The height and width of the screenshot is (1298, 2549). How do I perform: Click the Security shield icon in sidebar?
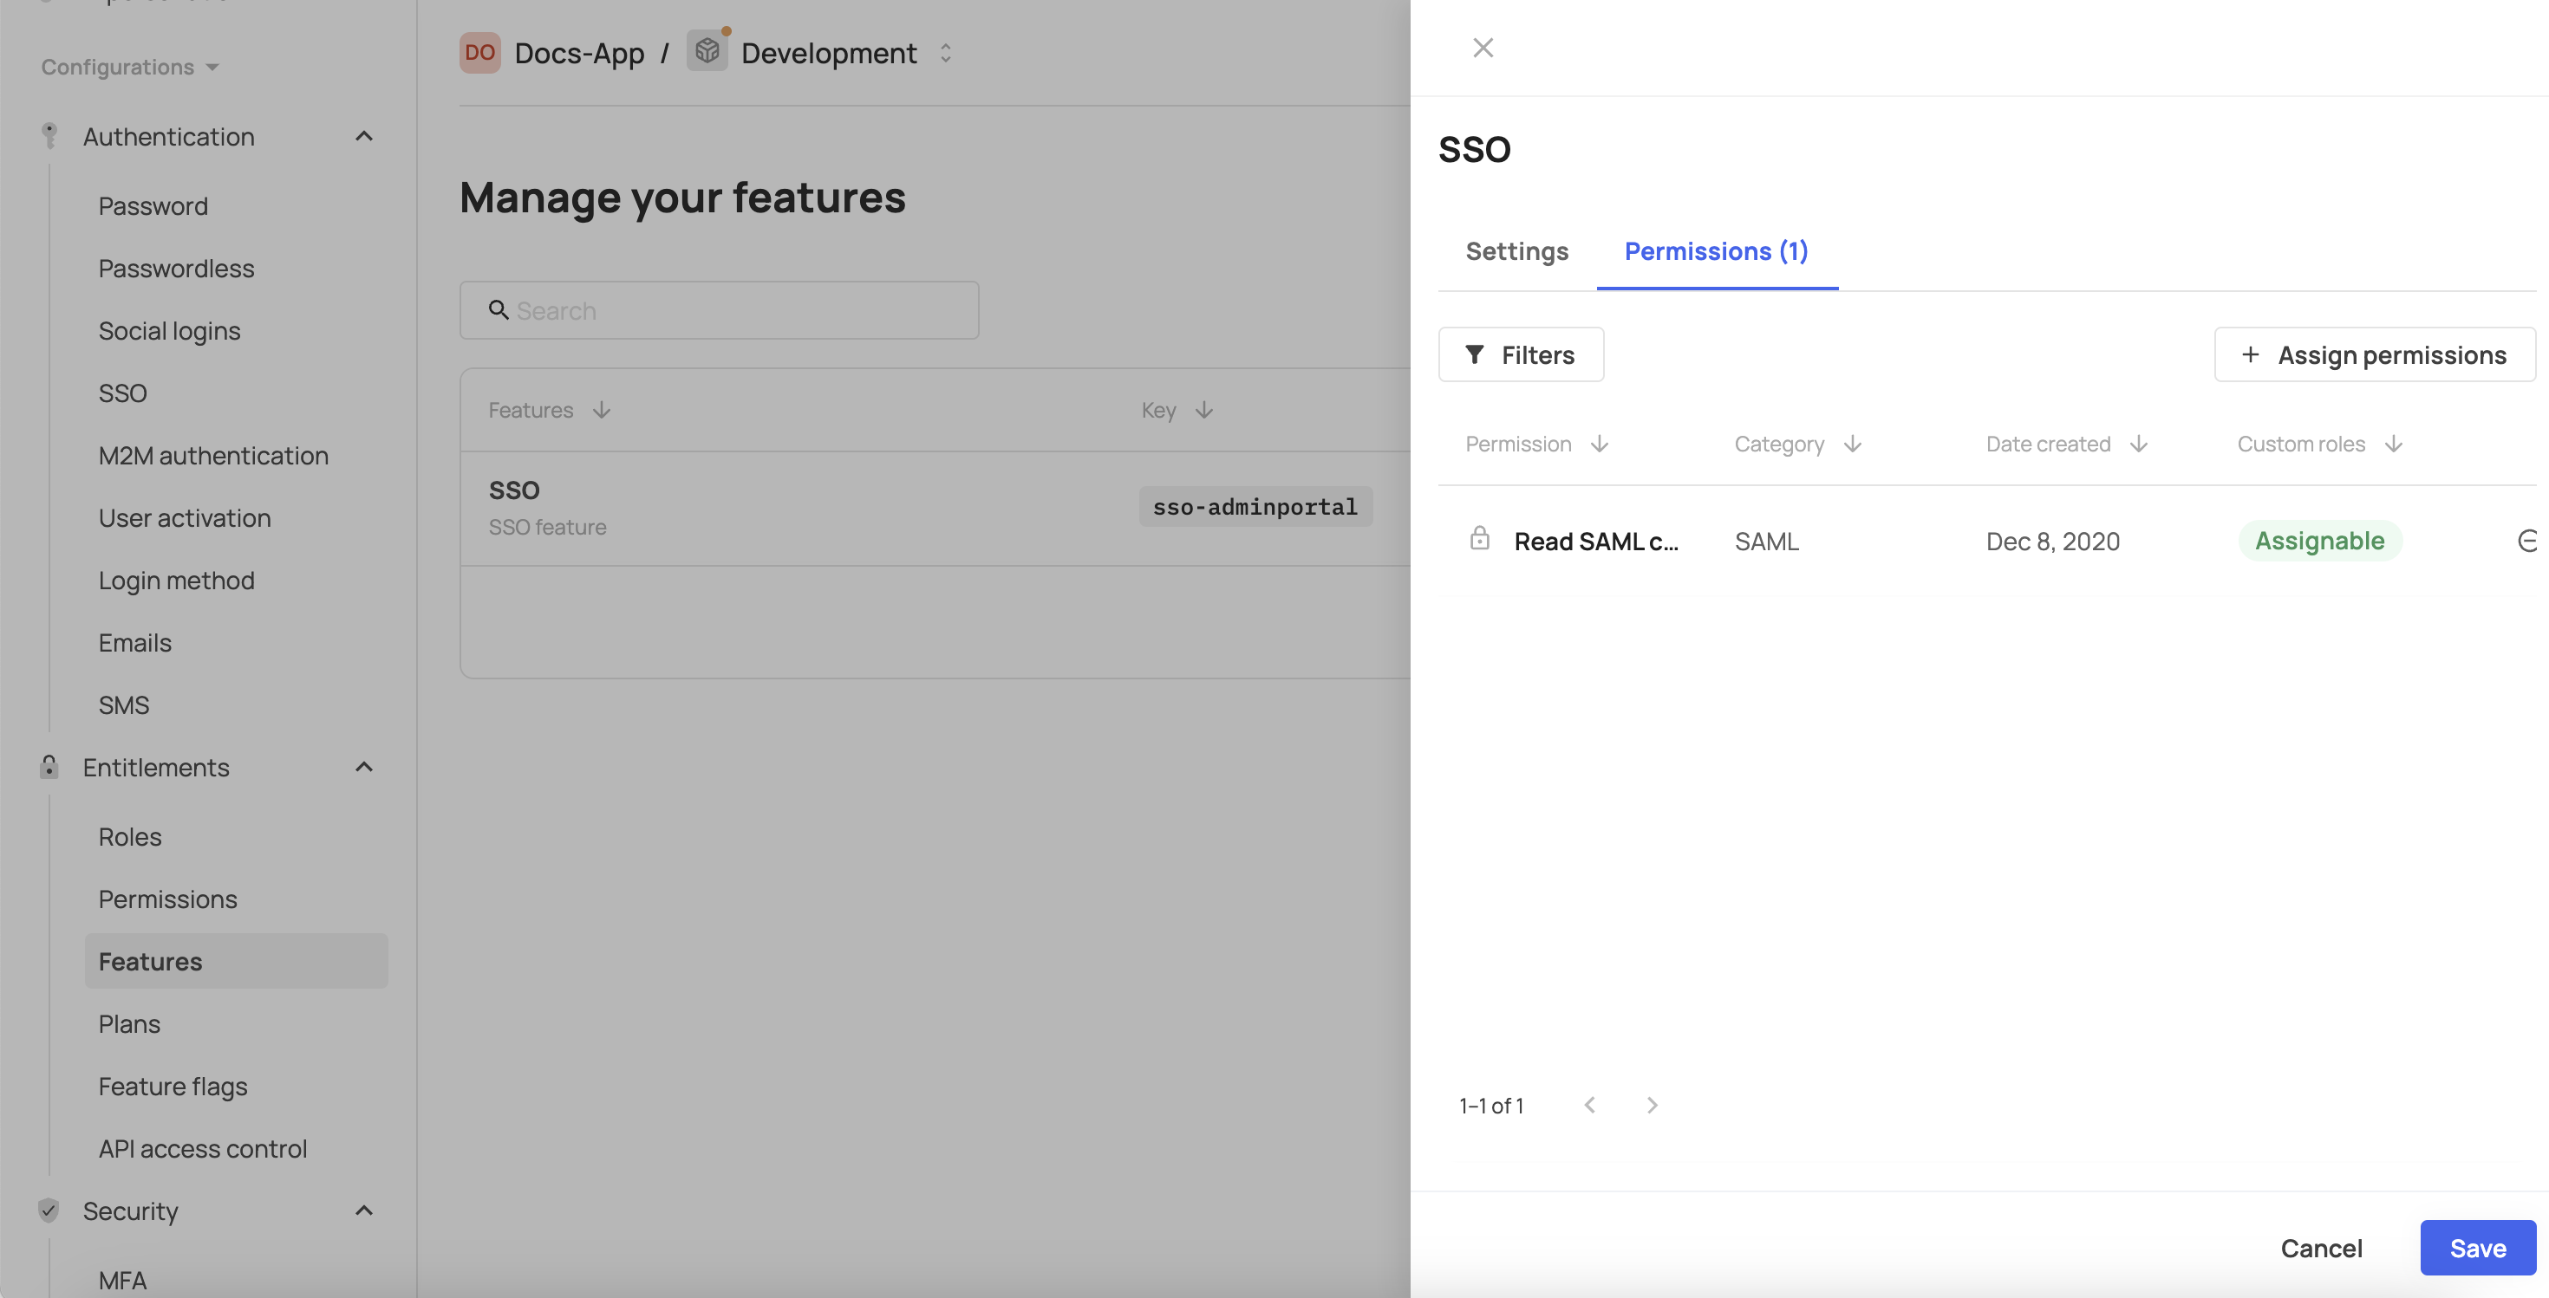coord(48,1210)
